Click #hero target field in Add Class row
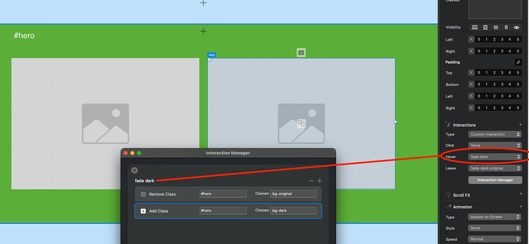 coord(223,210)
